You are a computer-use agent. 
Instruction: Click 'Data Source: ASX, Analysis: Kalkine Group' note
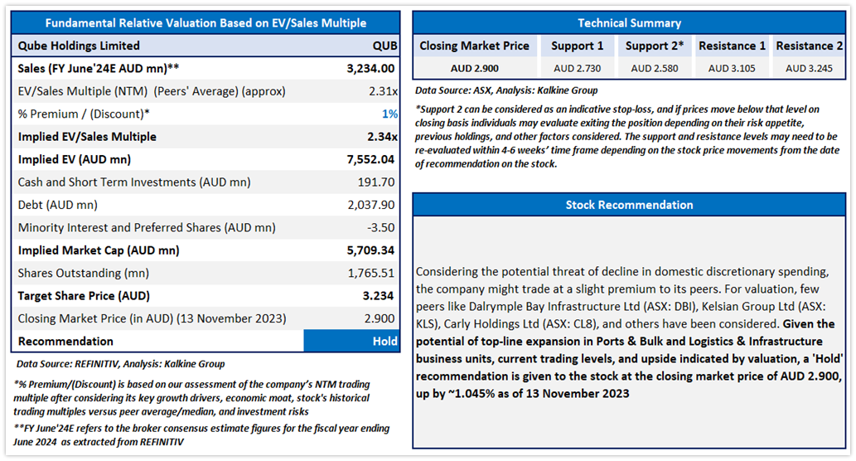[x=506, y=90]
